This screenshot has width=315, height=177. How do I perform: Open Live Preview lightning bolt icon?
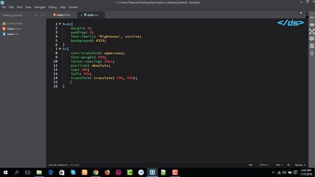click(312, 18)
